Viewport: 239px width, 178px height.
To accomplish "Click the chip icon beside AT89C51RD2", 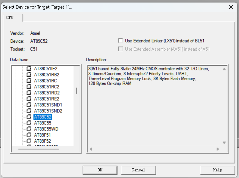I will (x=29, y=93).
